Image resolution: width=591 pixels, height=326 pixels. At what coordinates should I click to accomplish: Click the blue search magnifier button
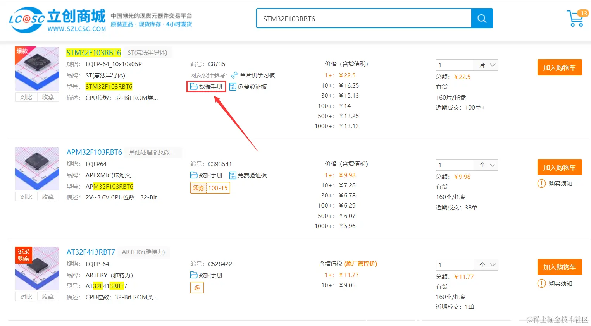(482, 18)
